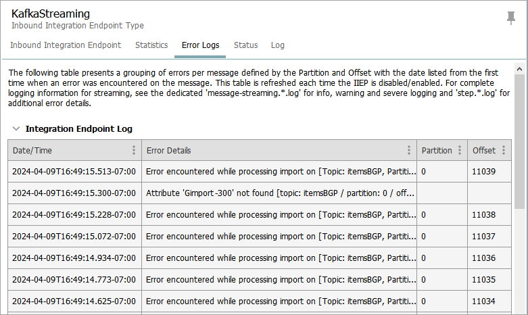Click the Offset column header
Screen dimensions: 528x315
(x=484, y=151)
